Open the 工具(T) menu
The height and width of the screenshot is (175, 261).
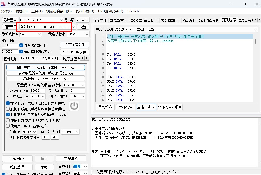[37, 11]
